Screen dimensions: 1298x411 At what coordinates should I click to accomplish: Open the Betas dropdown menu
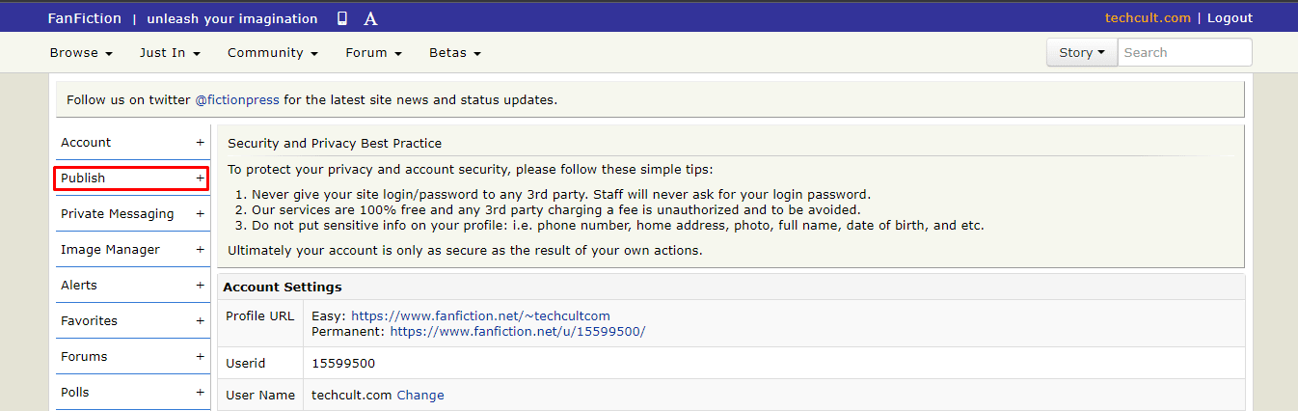pyautogui.click(x=455, y=53)
